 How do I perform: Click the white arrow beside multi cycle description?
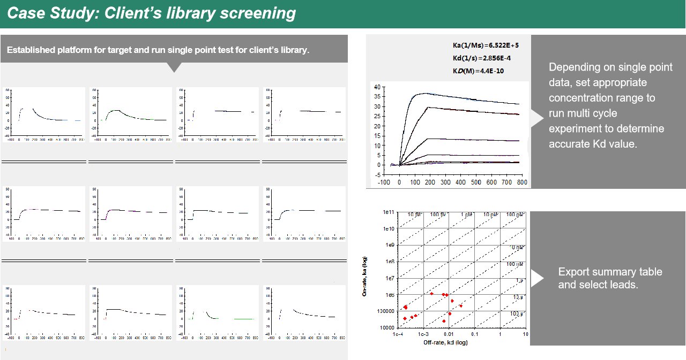[537, 119]
